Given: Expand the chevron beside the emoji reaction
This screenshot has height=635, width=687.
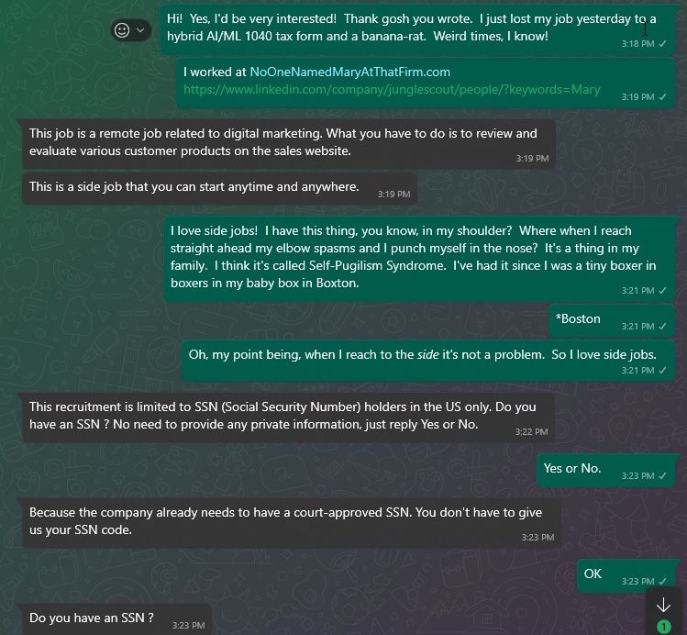Looking at the screenshot, I should tap(140, 30).
